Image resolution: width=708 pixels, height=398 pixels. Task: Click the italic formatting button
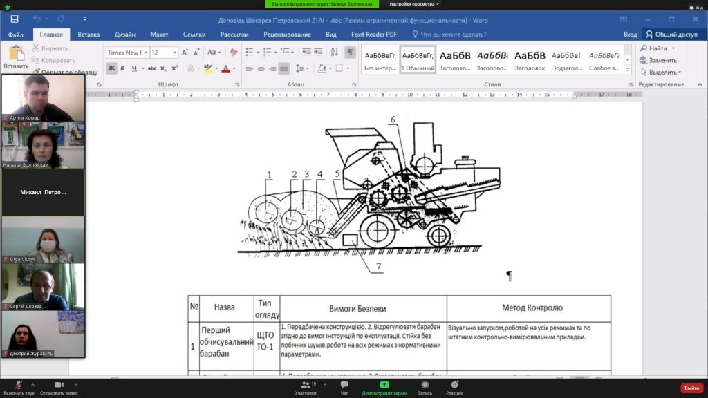click(x=122, y=68)
